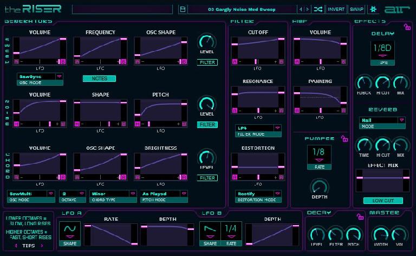Screen dimensions: 416x256
Task: Toggle the Decay section lock icon
Action: click(x=360, y=217)
